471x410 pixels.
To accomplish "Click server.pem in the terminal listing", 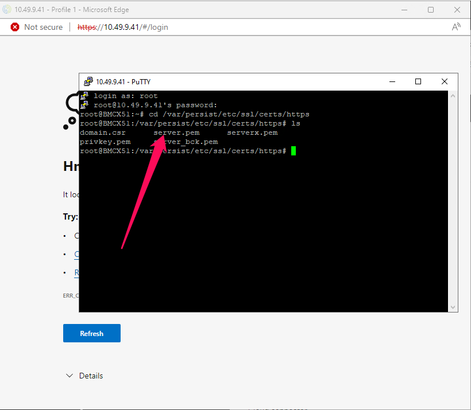I will pyautogui.click(x=176, y=132).
